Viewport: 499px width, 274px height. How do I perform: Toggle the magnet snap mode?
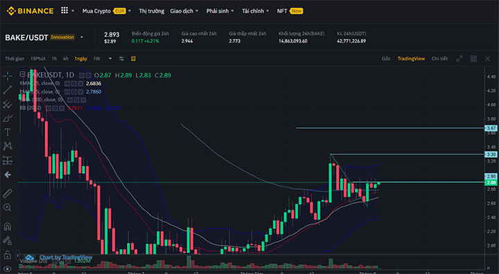tap(8, 227)
